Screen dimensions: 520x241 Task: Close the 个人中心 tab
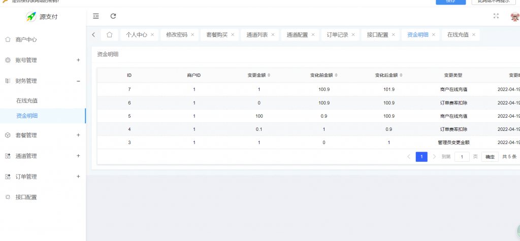[x=152, y=35]
